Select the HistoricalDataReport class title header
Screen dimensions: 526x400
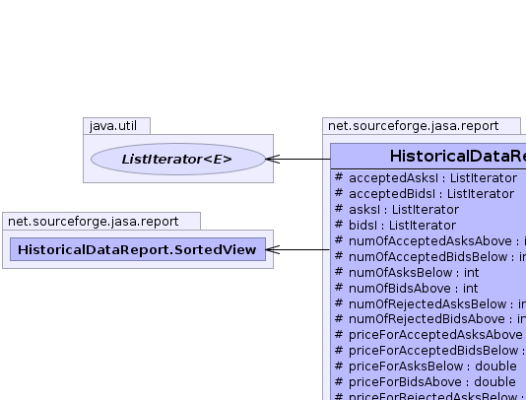(x=428, y=156)
